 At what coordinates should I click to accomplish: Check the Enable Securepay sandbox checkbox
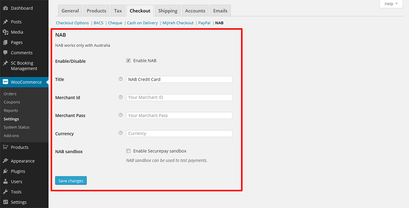(128, 151)
